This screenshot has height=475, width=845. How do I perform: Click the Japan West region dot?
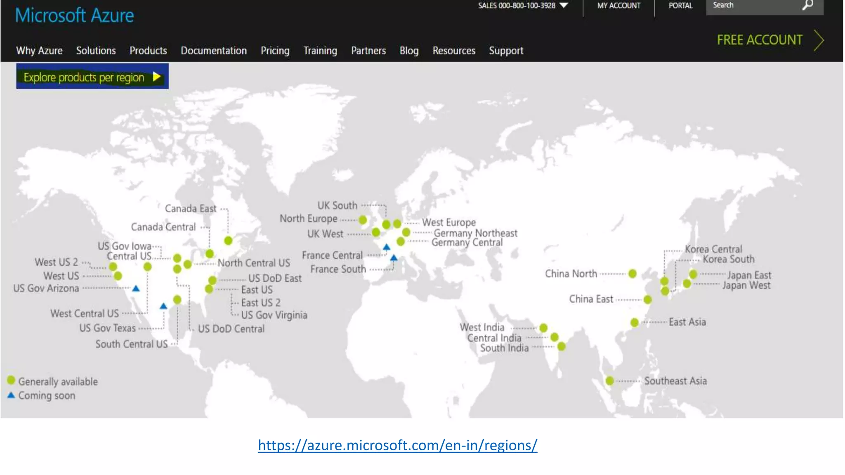687,284
